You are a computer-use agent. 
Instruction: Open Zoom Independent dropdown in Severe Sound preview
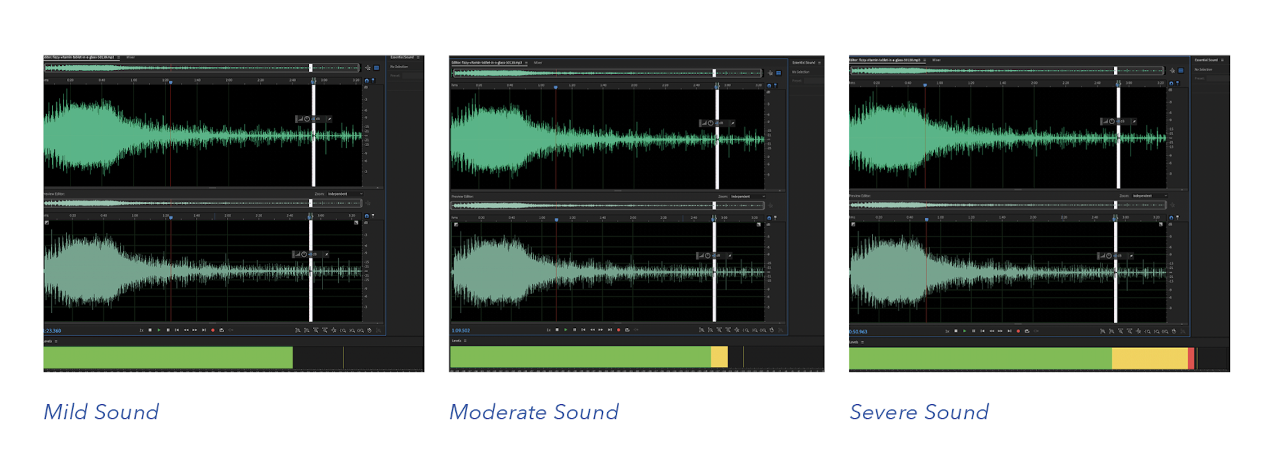coord(1150,196)
